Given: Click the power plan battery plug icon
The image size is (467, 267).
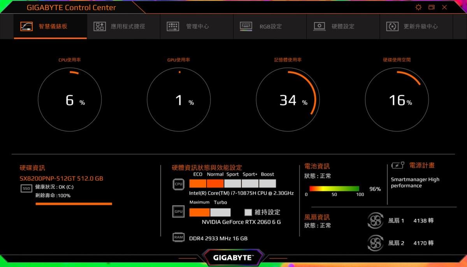Looking at the screenshot, I should [398, 165].
